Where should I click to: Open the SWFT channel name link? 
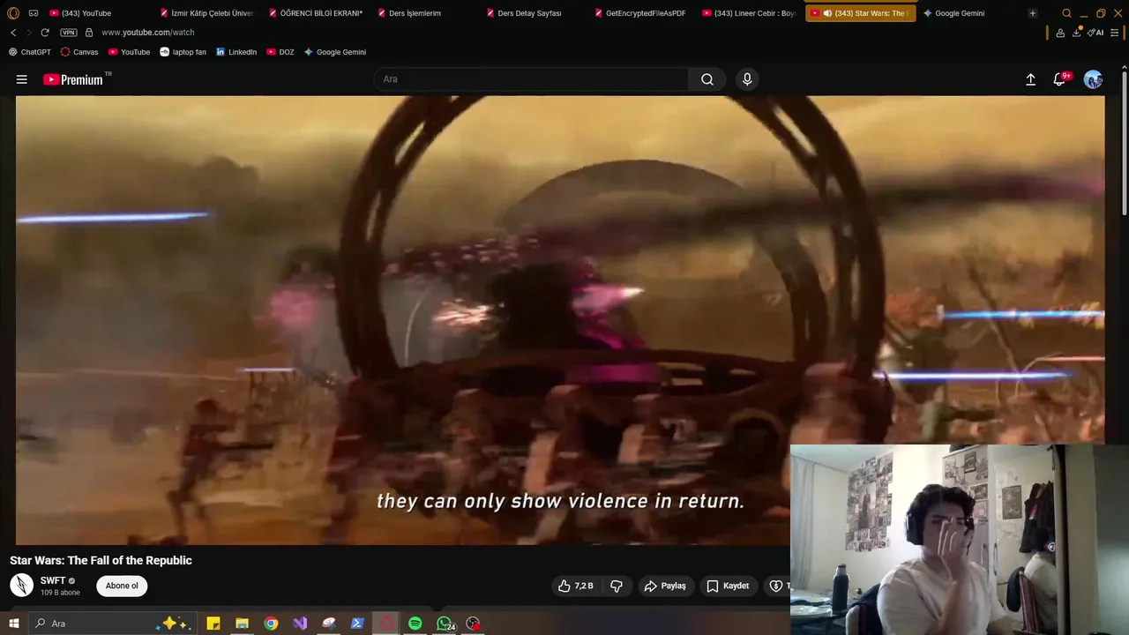click(53, 580)
